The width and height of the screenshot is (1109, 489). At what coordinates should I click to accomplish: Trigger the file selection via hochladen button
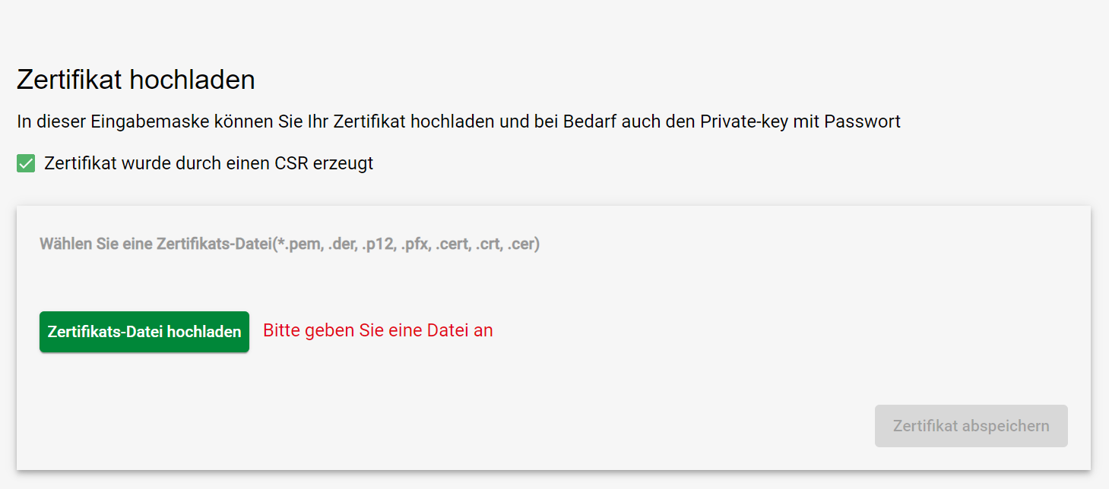click(144, 331)
